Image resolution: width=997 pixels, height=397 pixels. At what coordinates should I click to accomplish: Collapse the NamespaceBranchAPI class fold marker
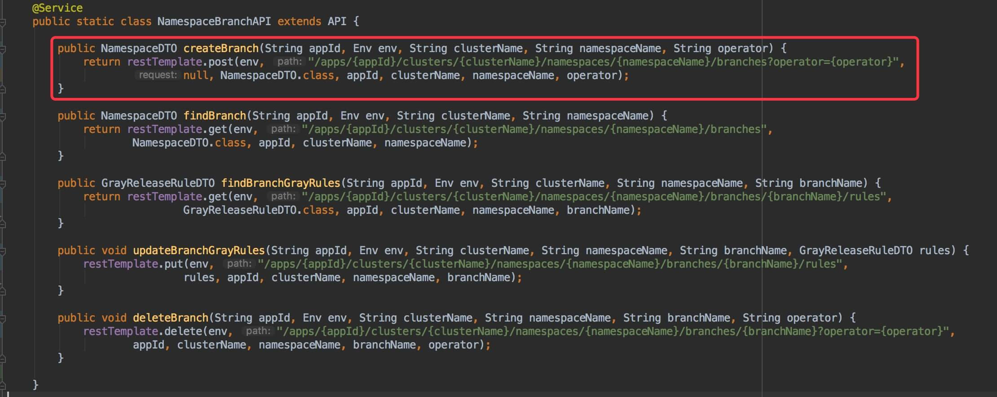(2, 22)
